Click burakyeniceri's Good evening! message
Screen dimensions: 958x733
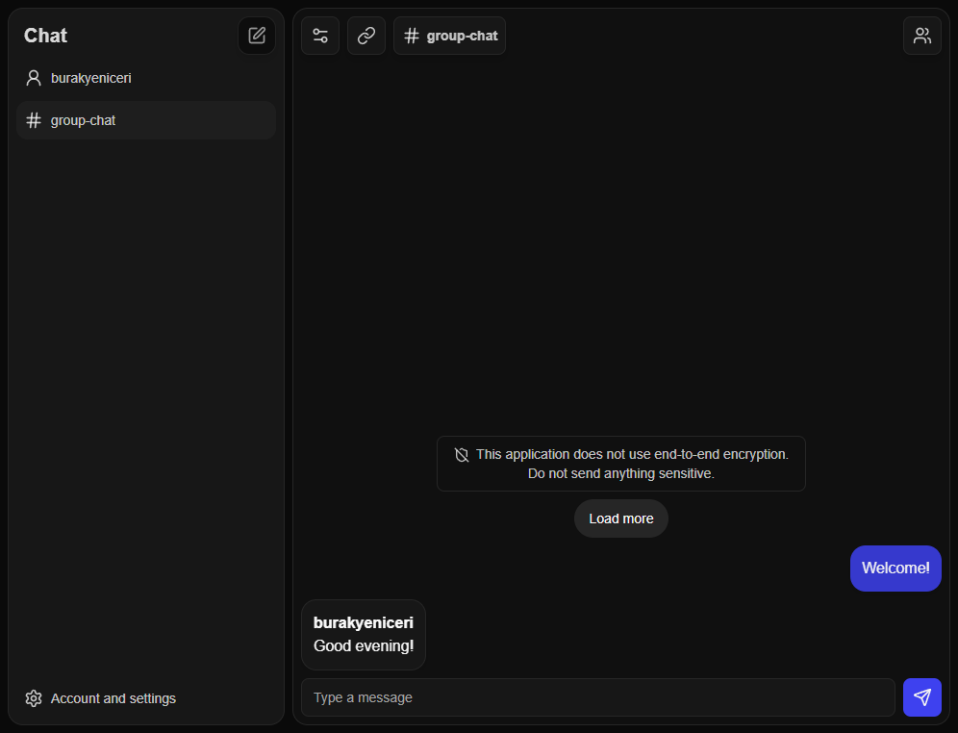click(x=363, y=645)
